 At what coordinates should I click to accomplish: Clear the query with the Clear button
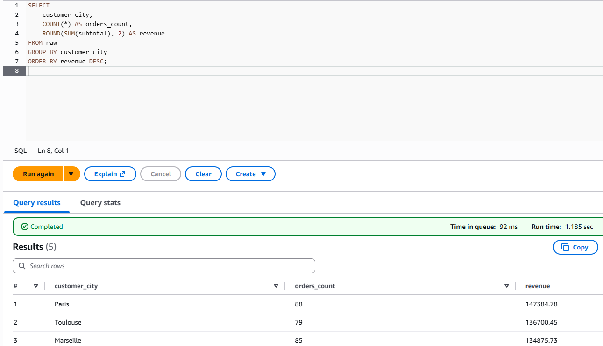click(203, 174)
